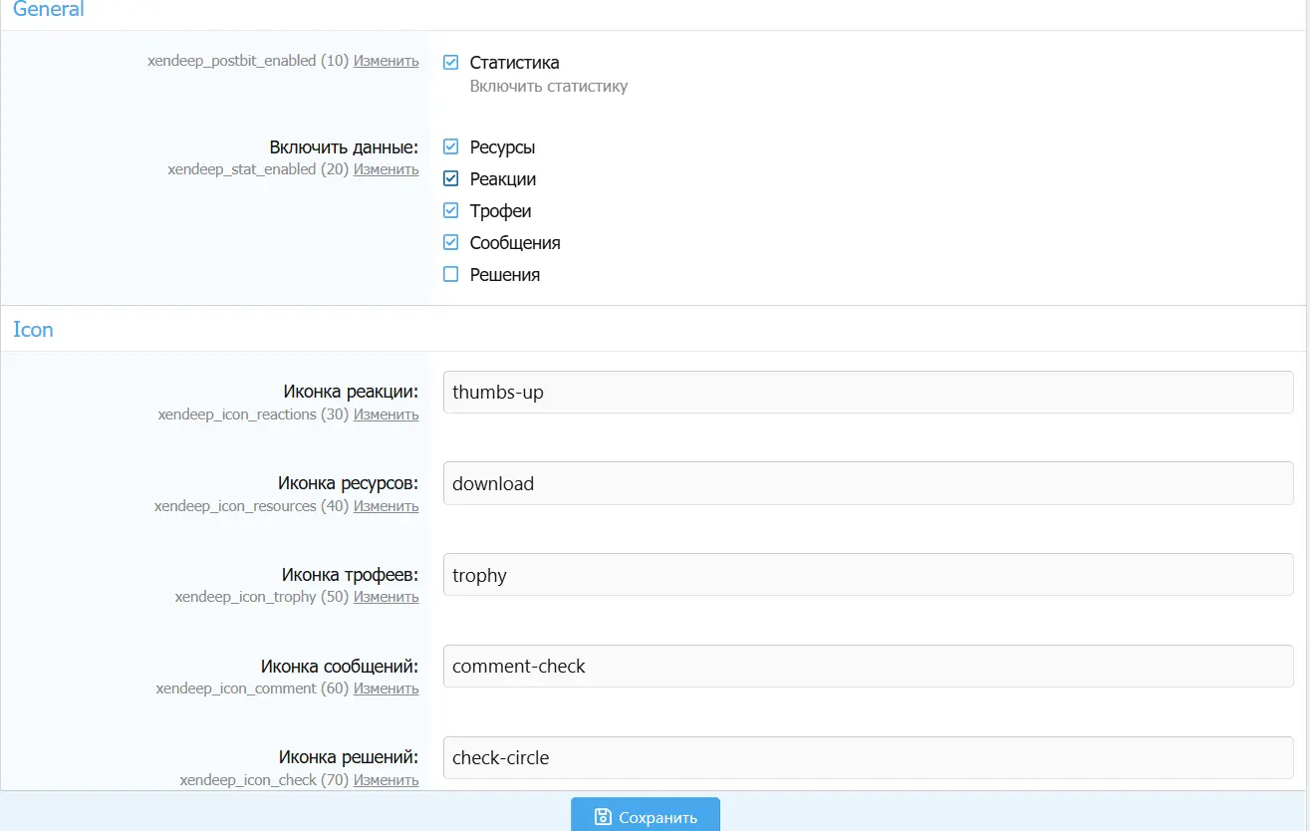Click the Иконка трофеев trophy field
Image resolution: width=1310 pixels, height=831 pixels.
tap(868, 575)
